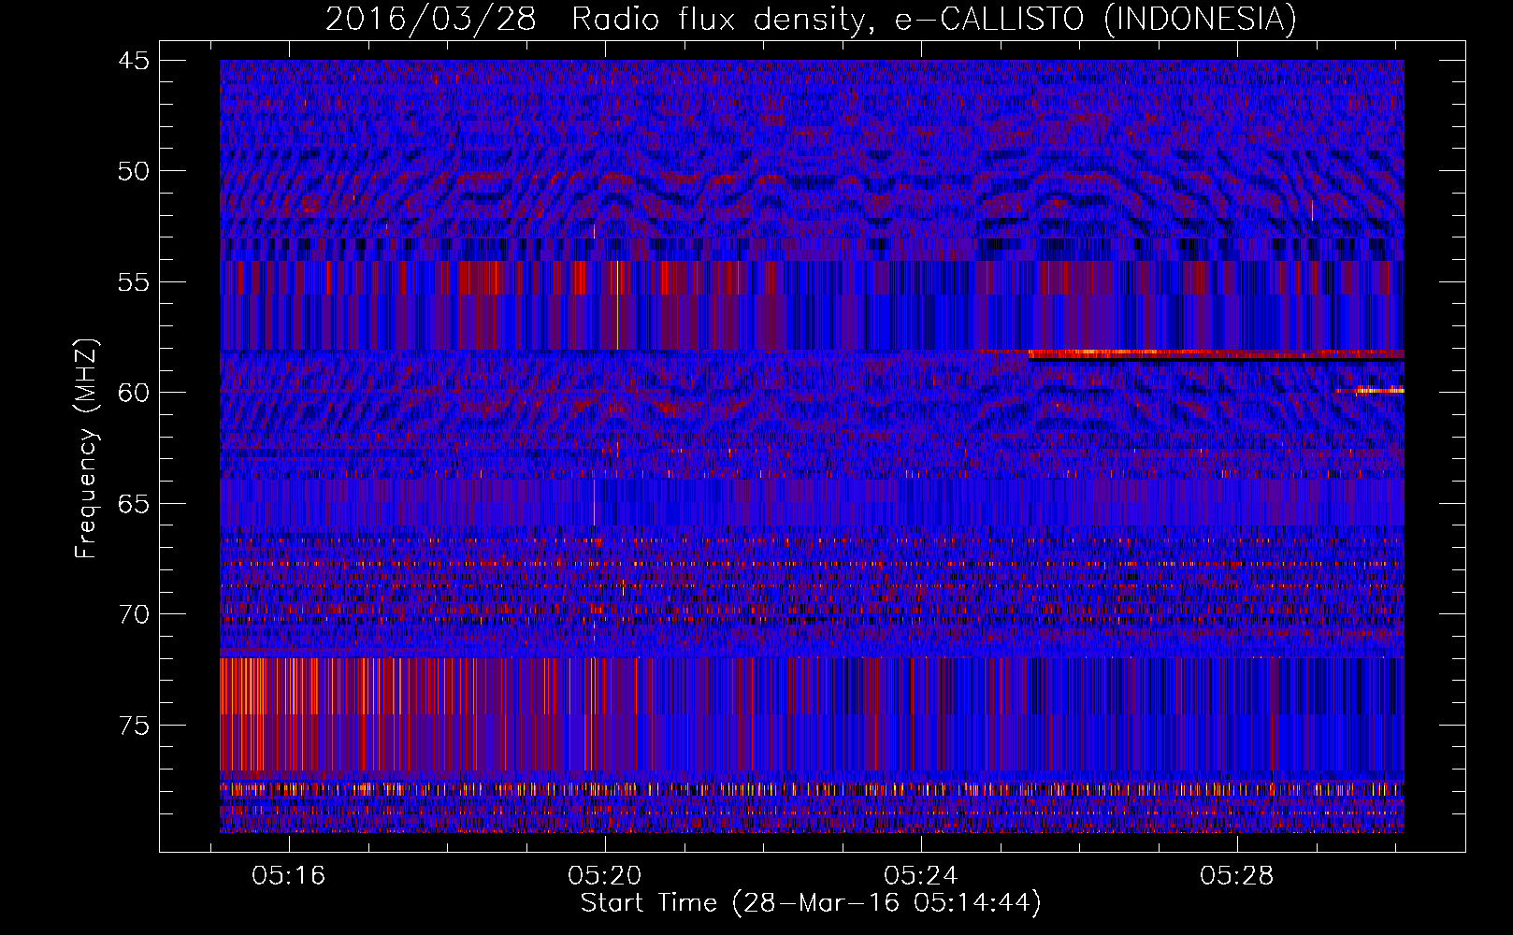Click the 70 frequency tick label
1513x935 pixels.
click(x=133, y=614)
